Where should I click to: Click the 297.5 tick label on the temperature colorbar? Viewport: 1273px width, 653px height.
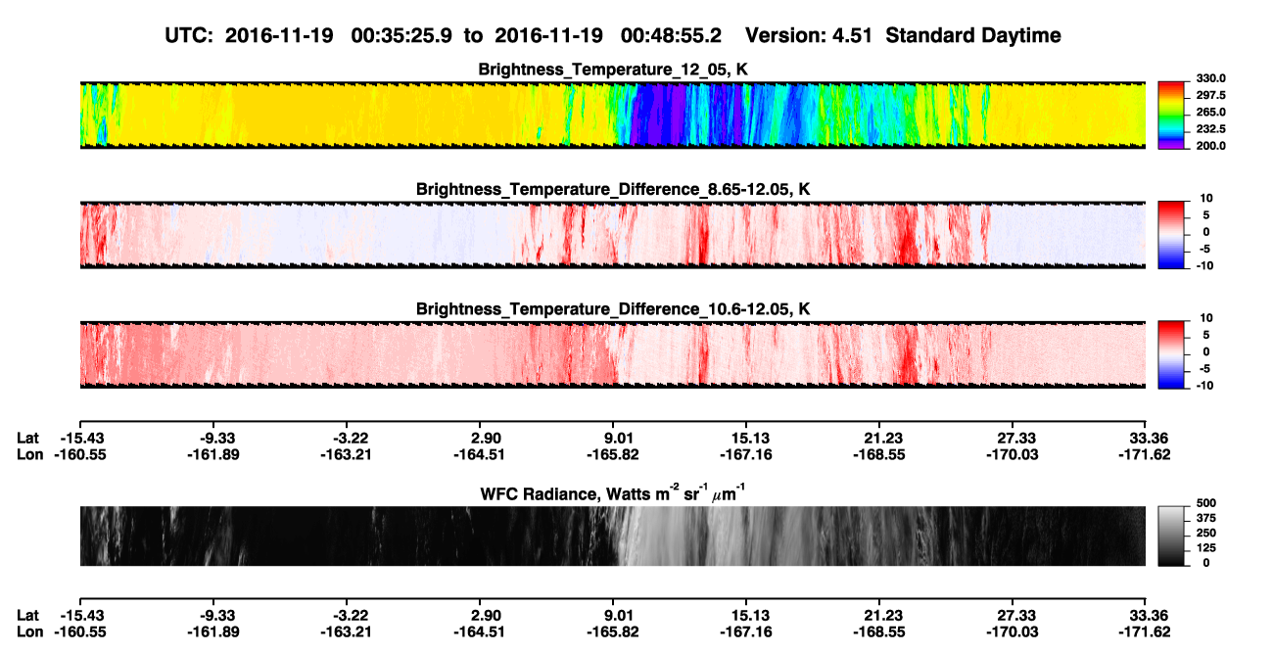[x=1209, y=95]
